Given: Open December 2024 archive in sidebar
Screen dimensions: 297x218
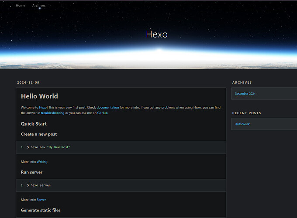Looking at the screenshot, I should (x=245, y=94).
